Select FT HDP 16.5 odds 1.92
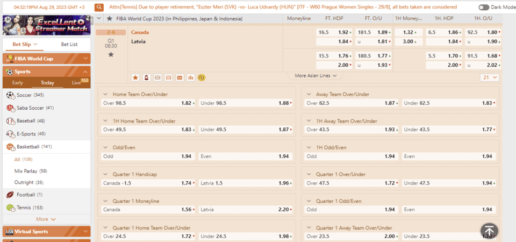This screenshot has height=242, width=516. pyautogui.click(x=334, y=32)
